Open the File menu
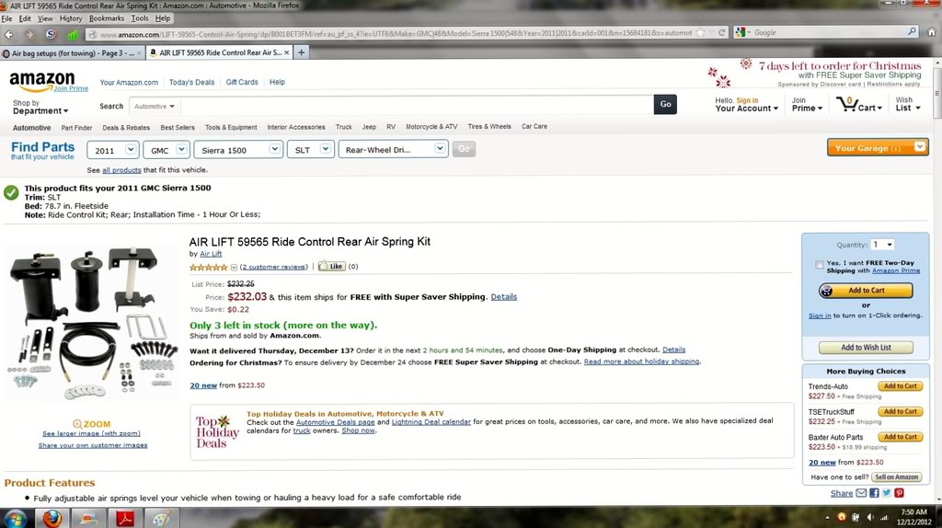 (6, 18)
